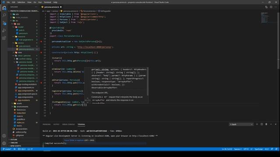The width and height of the screenshot is (280, 157).
Task: Click the sync changes icon in status bar
Action: pos(14,149)
